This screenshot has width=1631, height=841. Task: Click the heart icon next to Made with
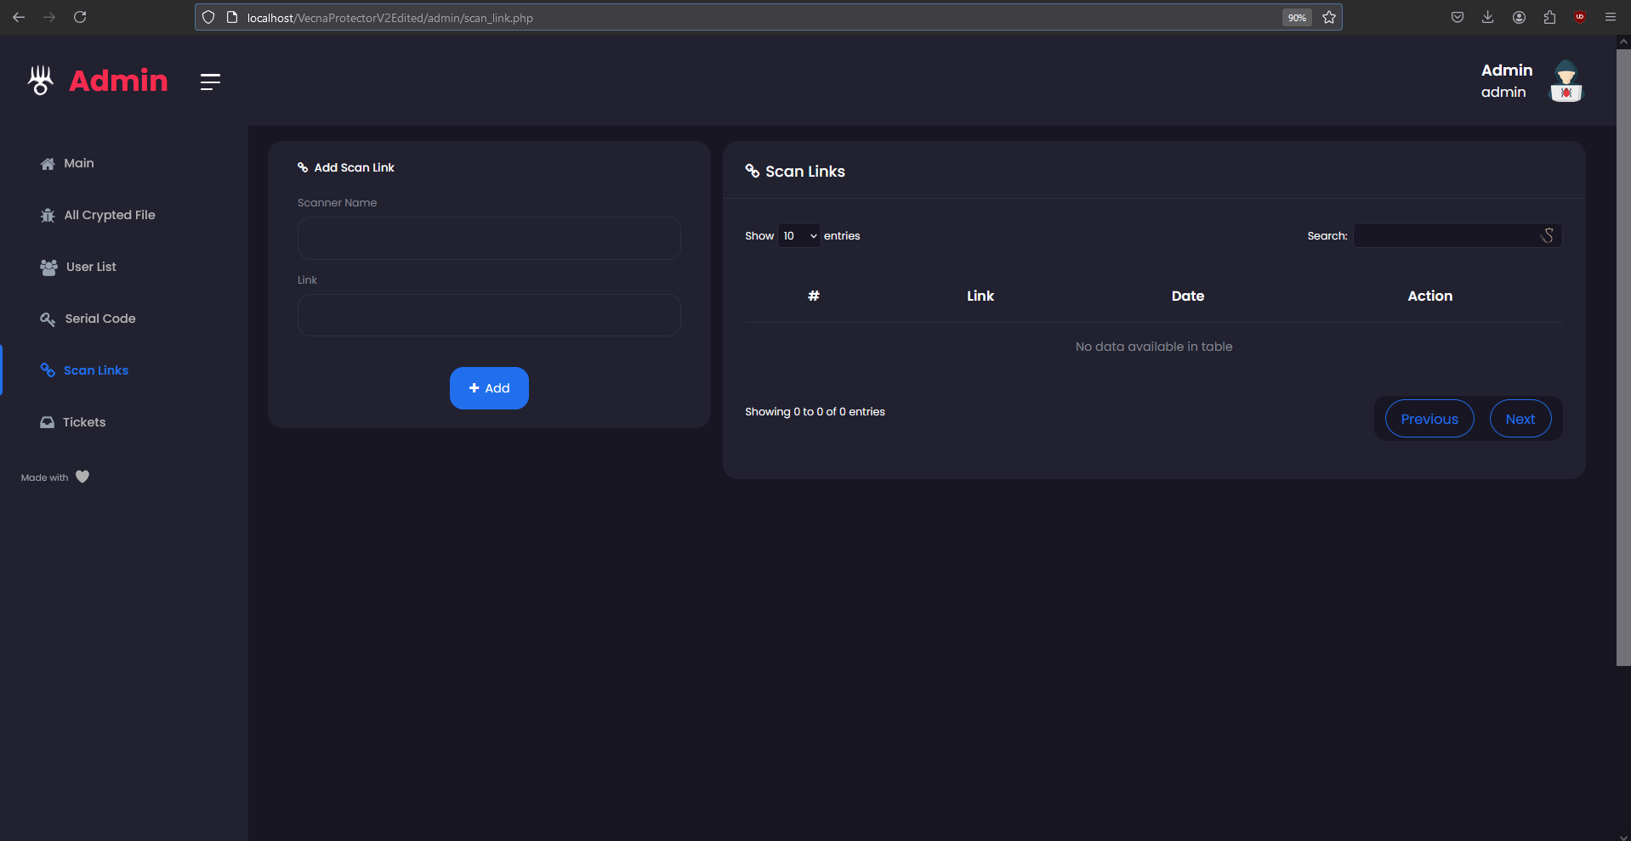pyautogui.click(x=82, y=477)
